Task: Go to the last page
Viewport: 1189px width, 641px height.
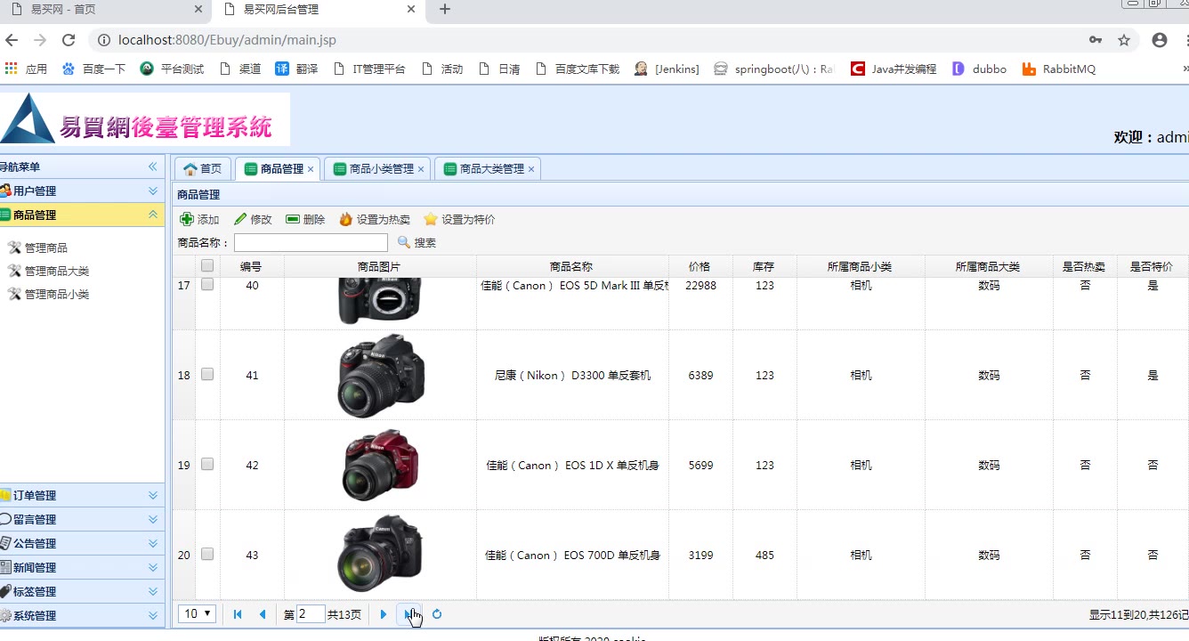Action: point(408,614)
